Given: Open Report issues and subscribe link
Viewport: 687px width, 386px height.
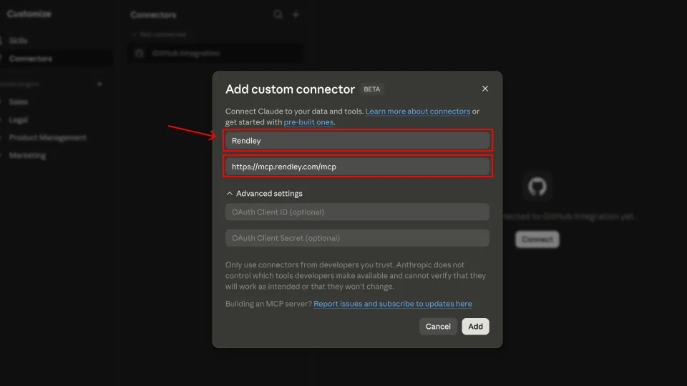Looking at the screenshot, I should click(393, 304).
